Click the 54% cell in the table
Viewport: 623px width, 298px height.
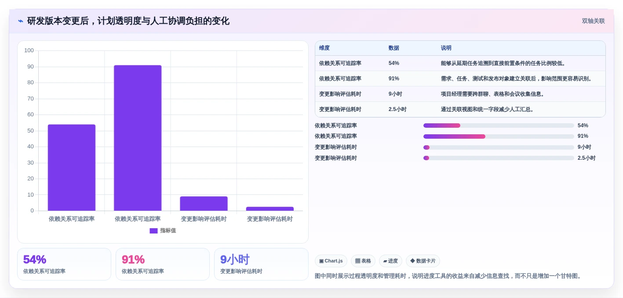(x=394, y=63)
